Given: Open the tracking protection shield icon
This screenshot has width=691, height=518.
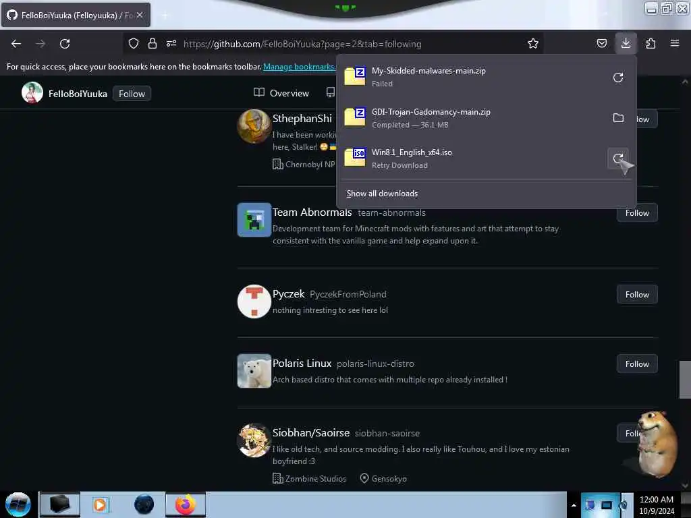Looking at the screenshot, I should click(134, 43).
